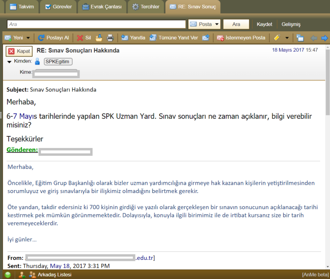The height and width of the screenshot is (279, 330).
Task: Click the sender contact person icon
Action: pyautogui.click(x=37, y=61)
